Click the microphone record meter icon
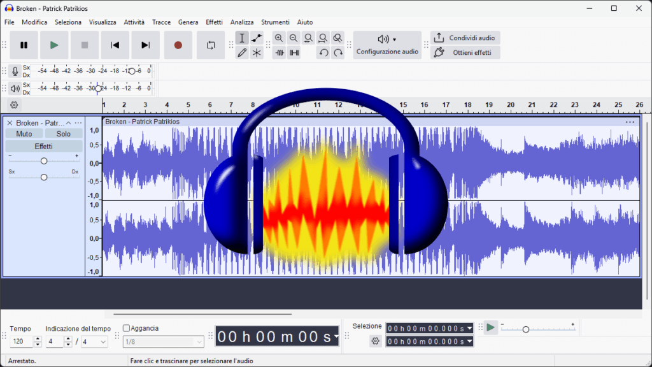This screenshot has height=367, width=652. pos(15,71)
